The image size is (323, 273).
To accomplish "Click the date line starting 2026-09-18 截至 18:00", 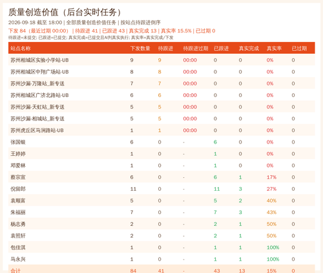I will point(85,23).
